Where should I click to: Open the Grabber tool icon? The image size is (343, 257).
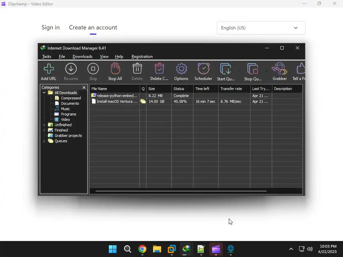click(280, 72)
